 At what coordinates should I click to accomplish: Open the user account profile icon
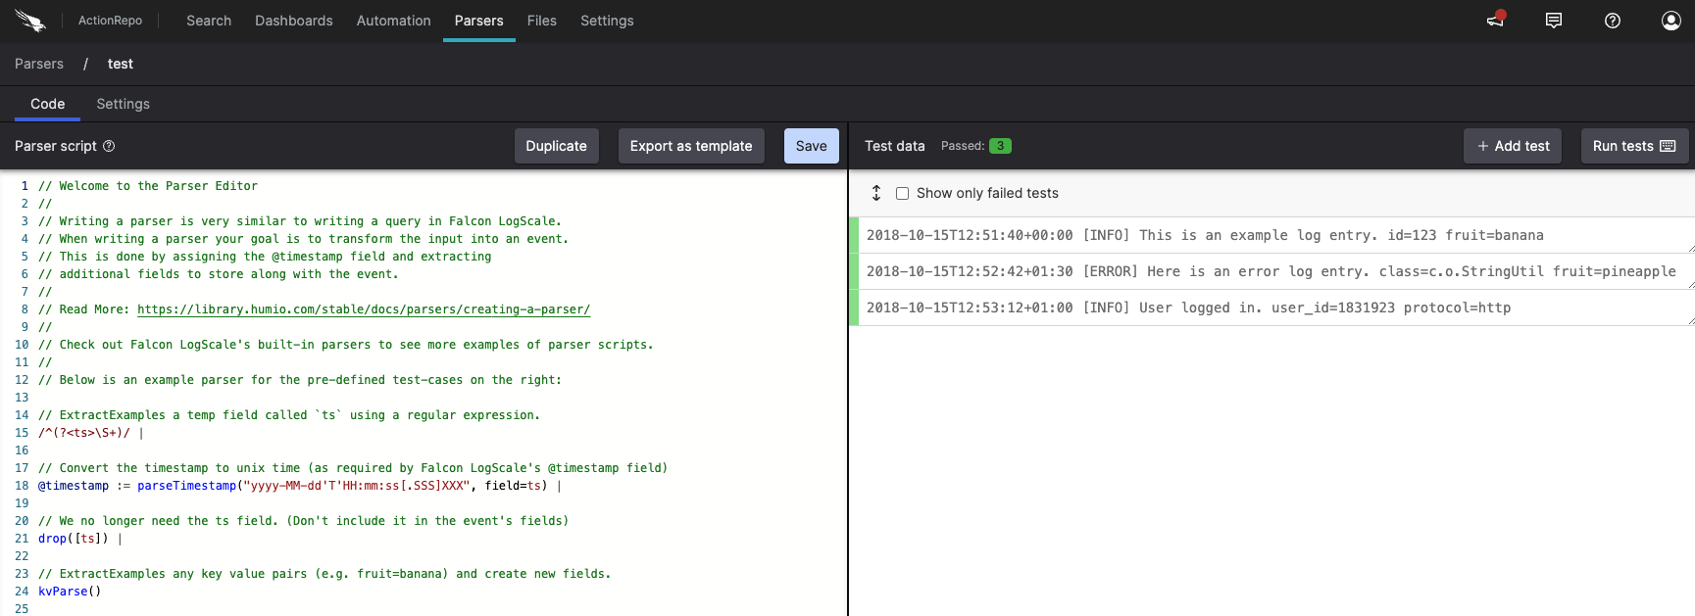pyautogui.click(x=1671, y=21)
